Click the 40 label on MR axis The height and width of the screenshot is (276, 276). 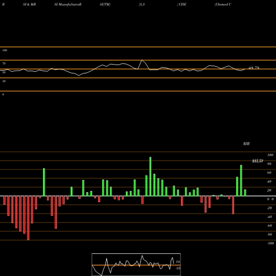(269, 182)
